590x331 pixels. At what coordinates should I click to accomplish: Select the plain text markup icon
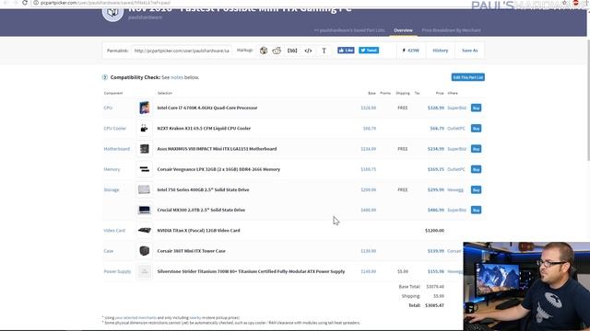click(x=324, y=51)
